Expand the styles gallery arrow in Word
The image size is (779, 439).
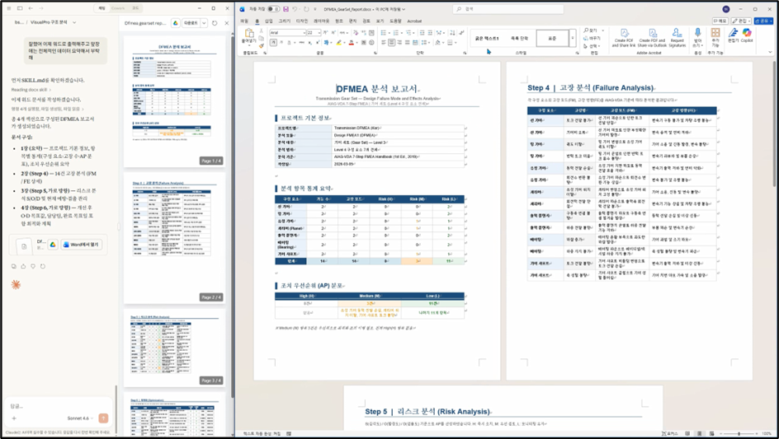[x=573, y=38]
